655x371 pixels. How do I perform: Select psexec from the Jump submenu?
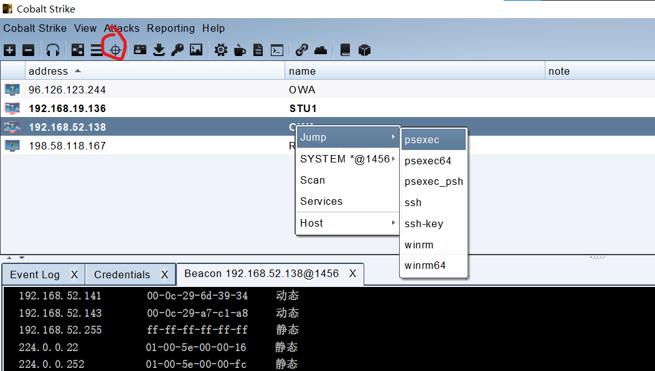433,139
